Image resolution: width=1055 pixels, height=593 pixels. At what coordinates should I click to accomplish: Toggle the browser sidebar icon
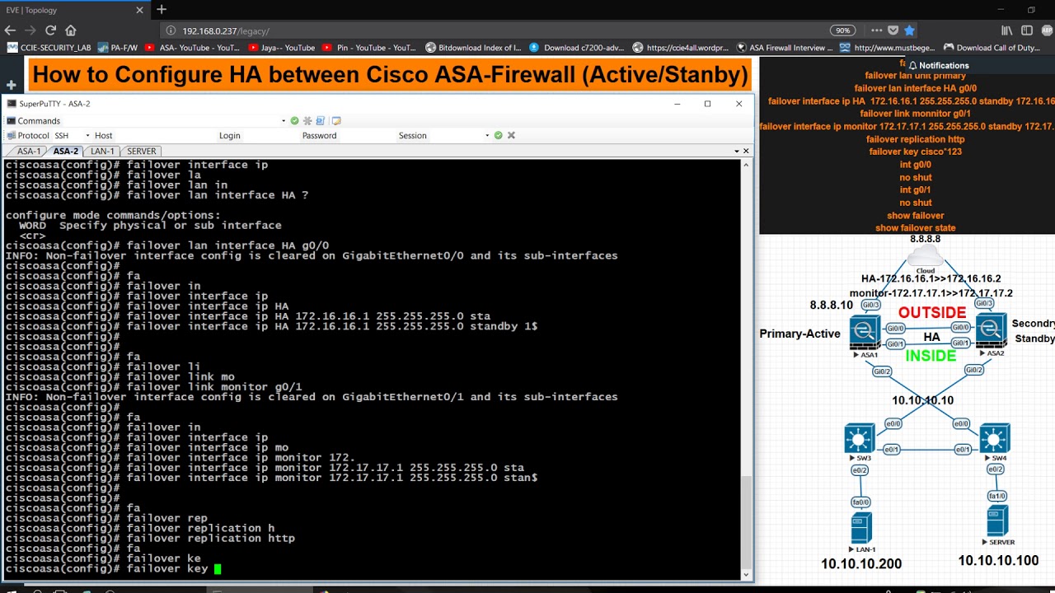point(1027,30)
